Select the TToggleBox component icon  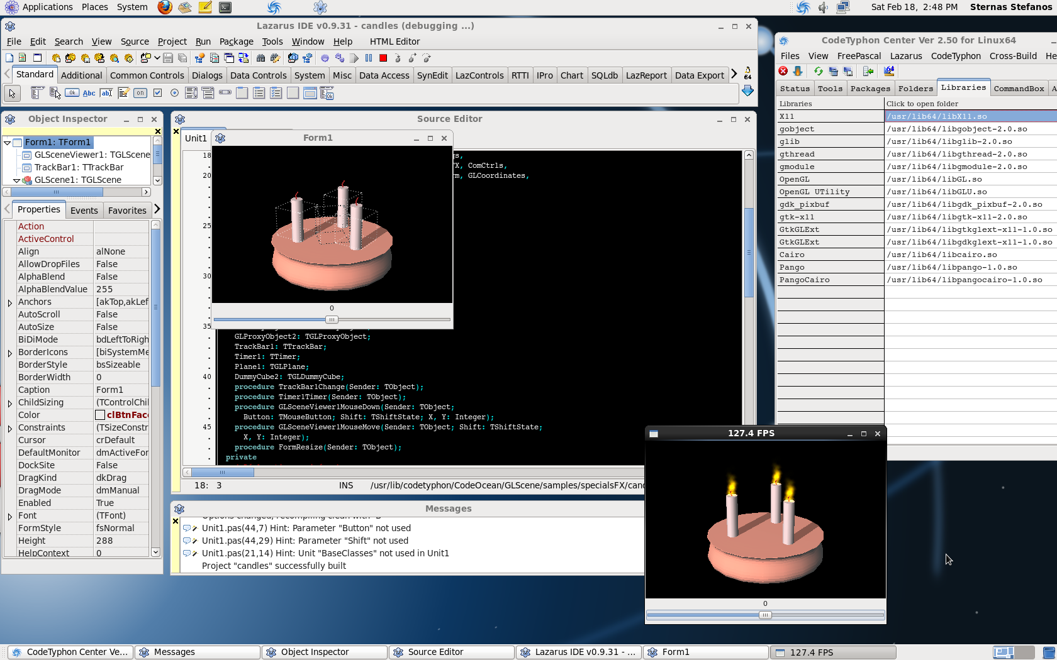click(140, 93)
